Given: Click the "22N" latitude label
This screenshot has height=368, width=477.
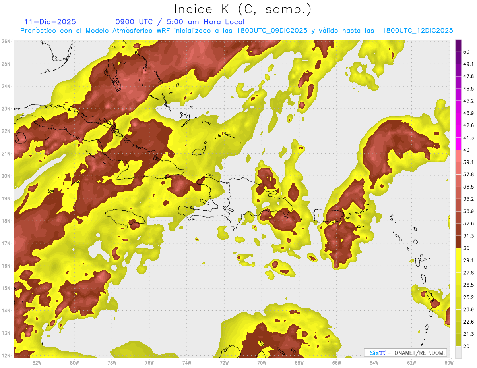Looking at the screenshot, I should (6, 131).
